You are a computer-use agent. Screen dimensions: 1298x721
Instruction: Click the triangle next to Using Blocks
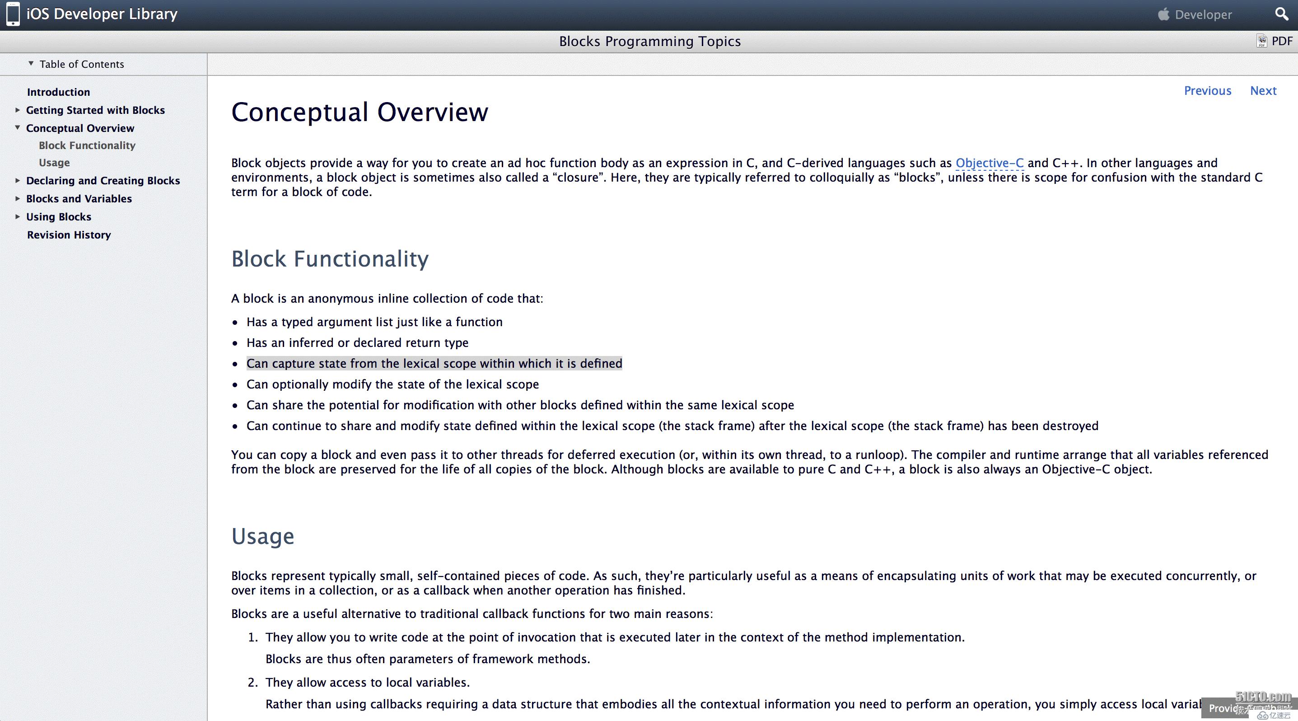tap(19, 216)
